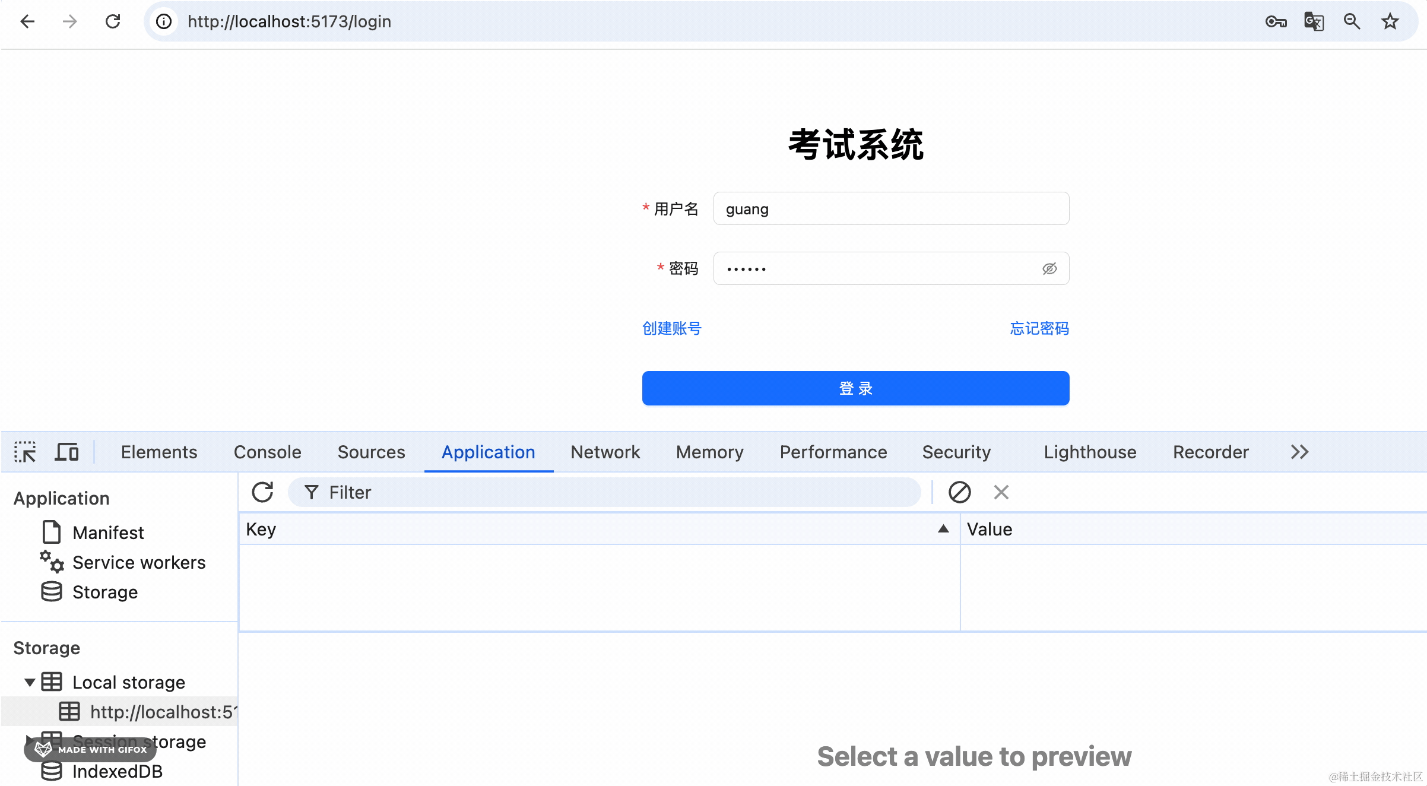Click the refresh storage icon in DevTools

click(x=262, y=492)
